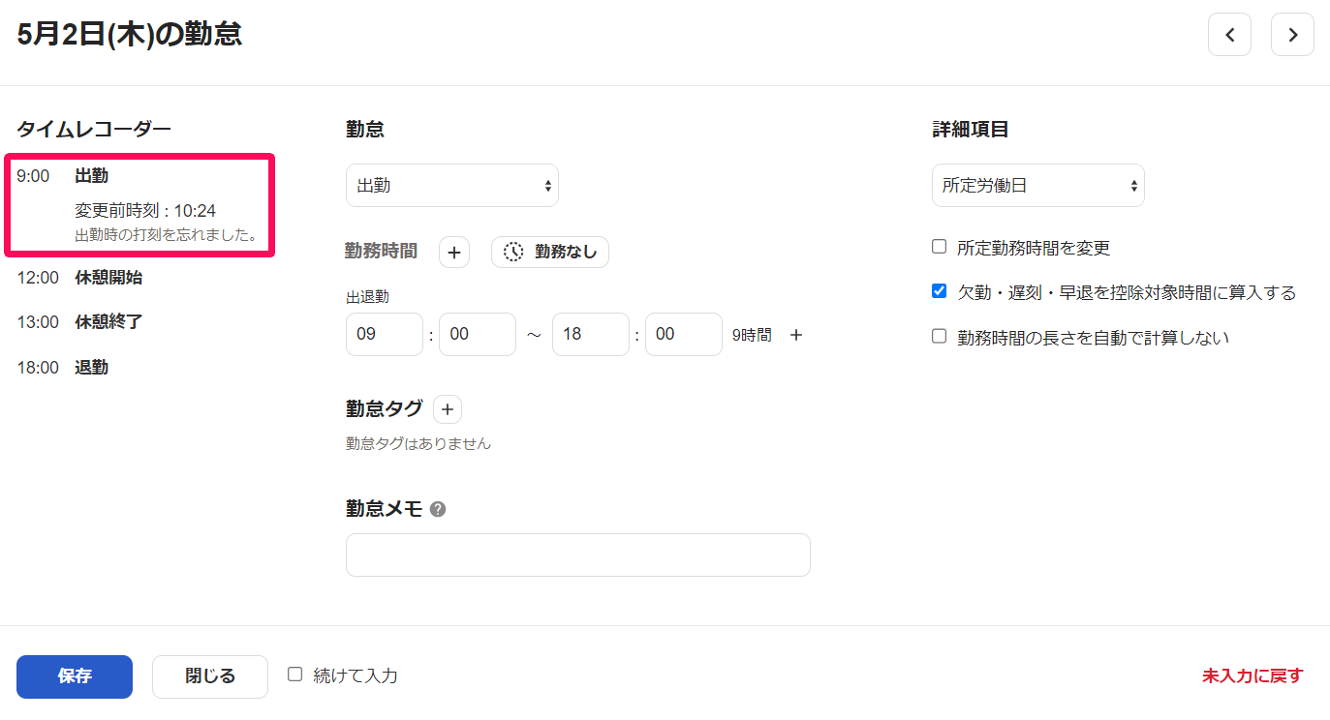Viewport: 1330px width, 720px height.
Task: Click the 5月2日(木)の勤怠 heading
Action: pos(129,35)
